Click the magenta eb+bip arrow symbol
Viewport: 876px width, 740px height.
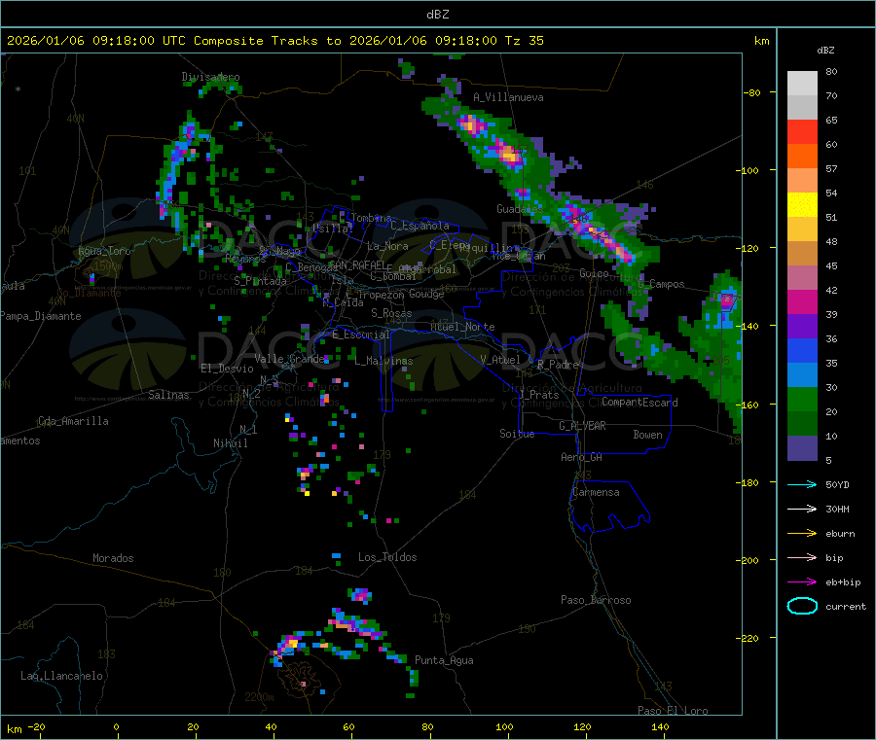(x=802, y=582)
